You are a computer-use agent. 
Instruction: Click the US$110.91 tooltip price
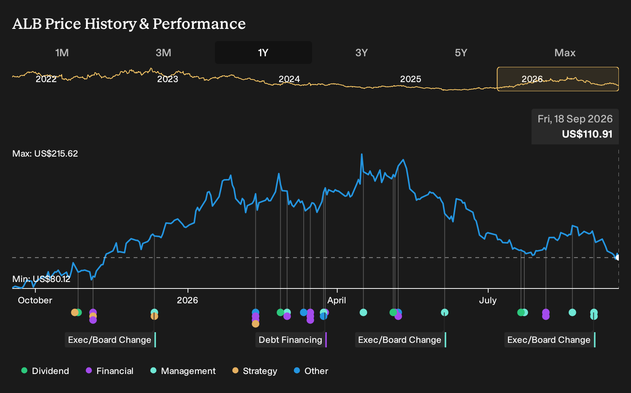click(587, 134)
